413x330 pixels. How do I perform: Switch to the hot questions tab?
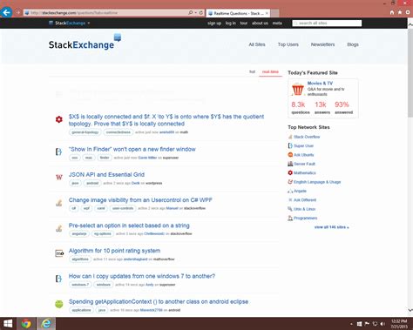pyautogui.click(x=252, y=71)
